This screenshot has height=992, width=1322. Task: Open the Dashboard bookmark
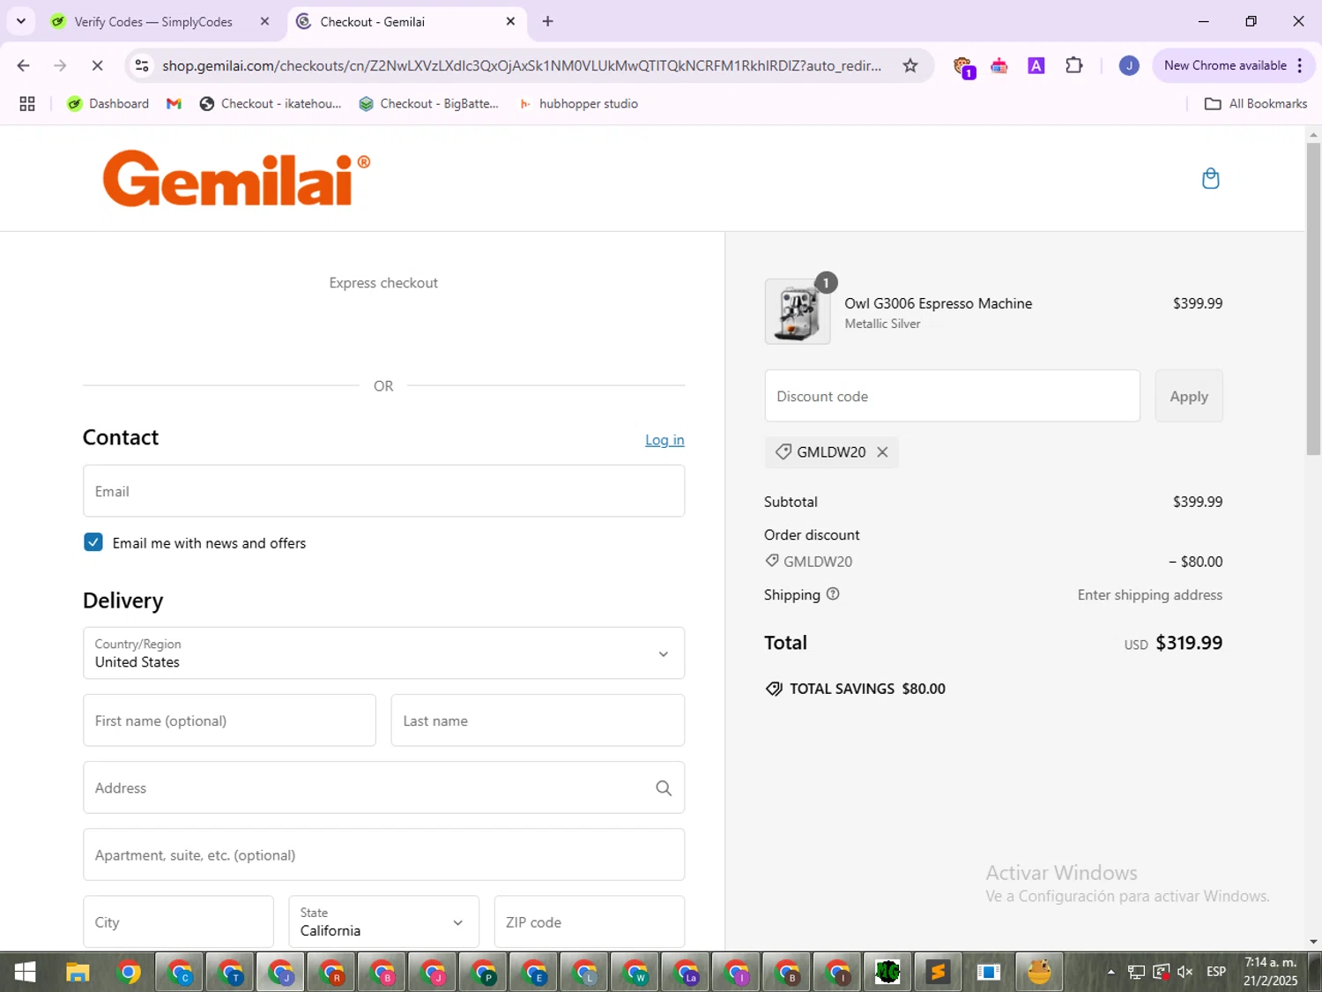(x=108, y=104)
